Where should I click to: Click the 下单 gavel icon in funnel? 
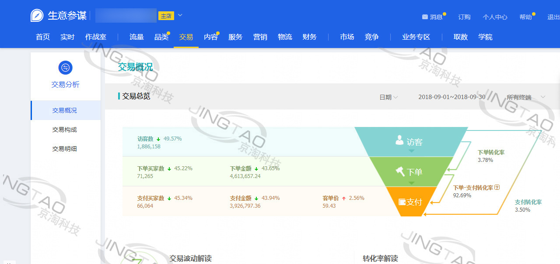400,171
